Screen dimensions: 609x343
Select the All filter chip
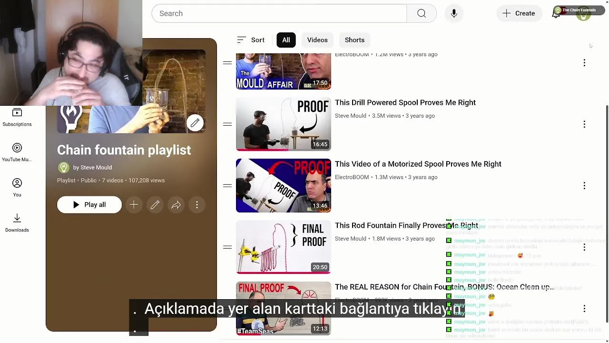coord(286,40)
